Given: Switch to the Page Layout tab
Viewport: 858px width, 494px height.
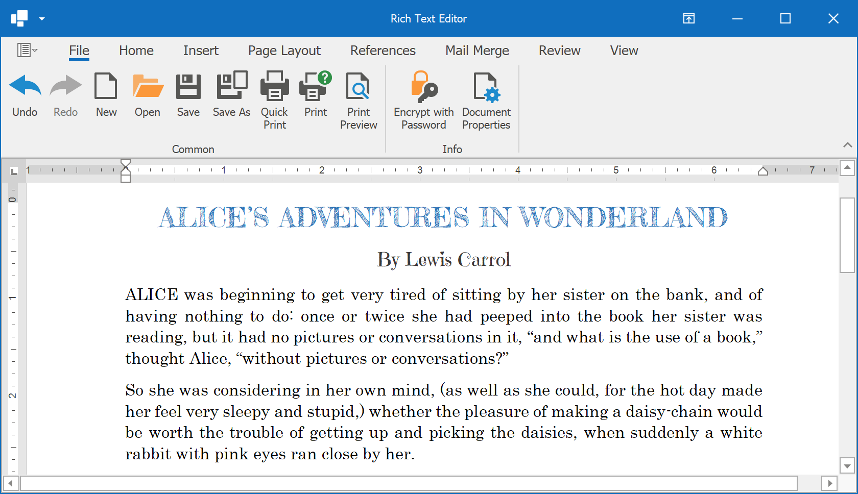Looking at the screenshot, I should [284, 51].
